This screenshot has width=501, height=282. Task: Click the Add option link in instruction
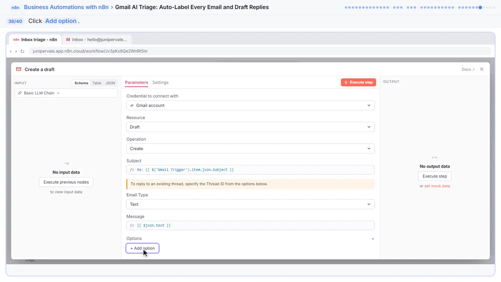click(61, 21)
